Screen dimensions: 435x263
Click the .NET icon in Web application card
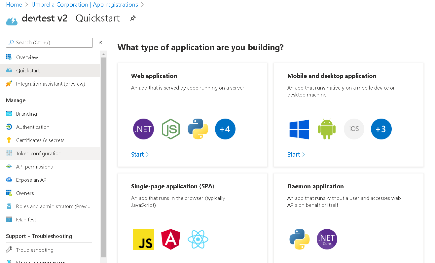[x=143, y=129]
